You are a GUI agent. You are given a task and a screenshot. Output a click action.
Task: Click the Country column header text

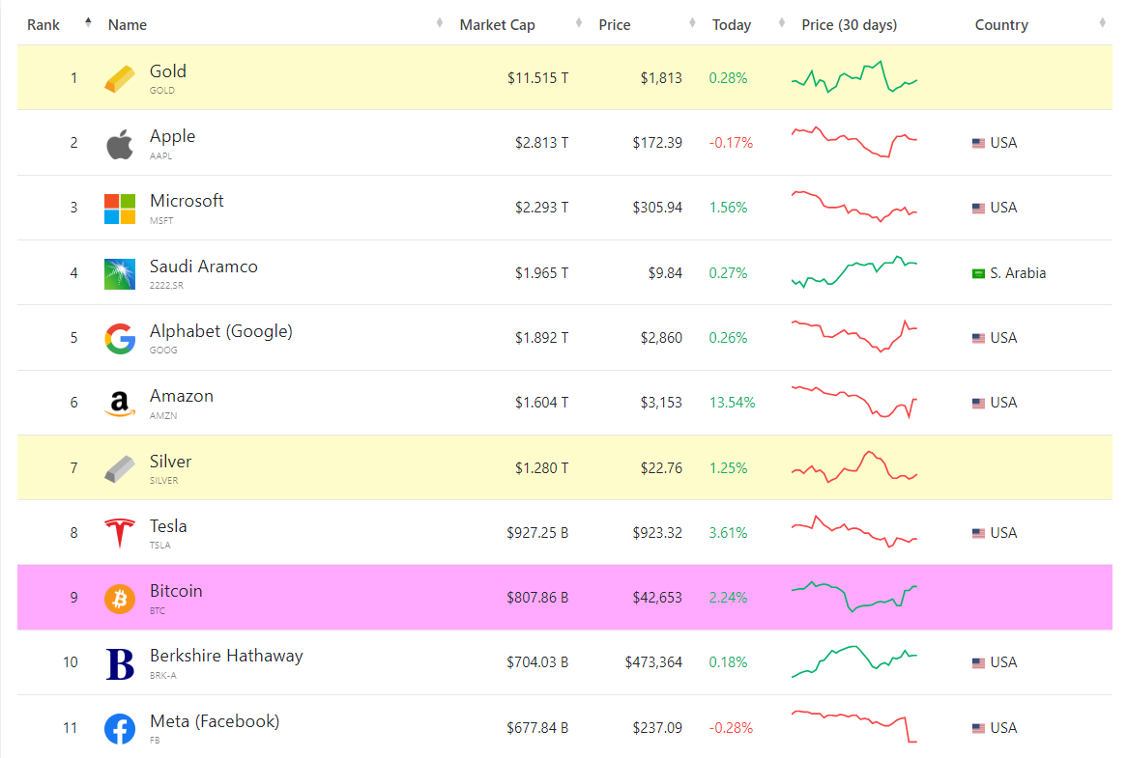pos(1001,25)
